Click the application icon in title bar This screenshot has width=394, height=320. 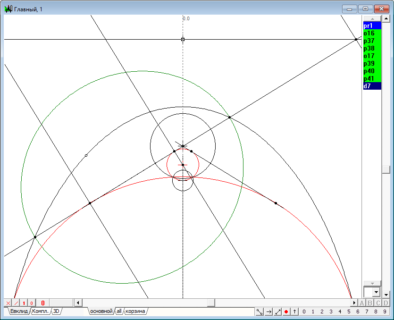(8, 9)
